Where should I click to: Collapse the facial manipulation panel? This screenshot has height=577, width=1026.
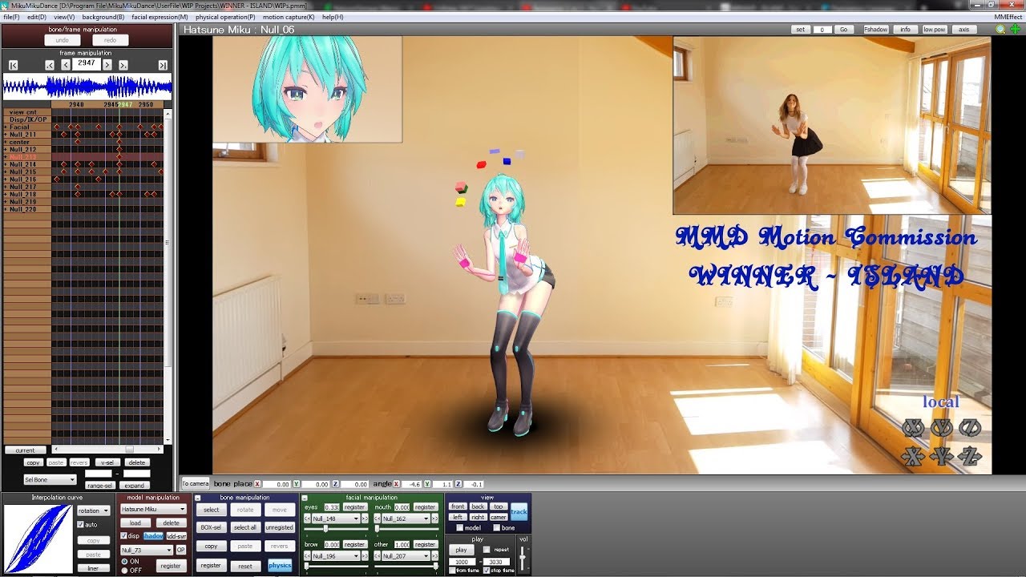(305, 497)
